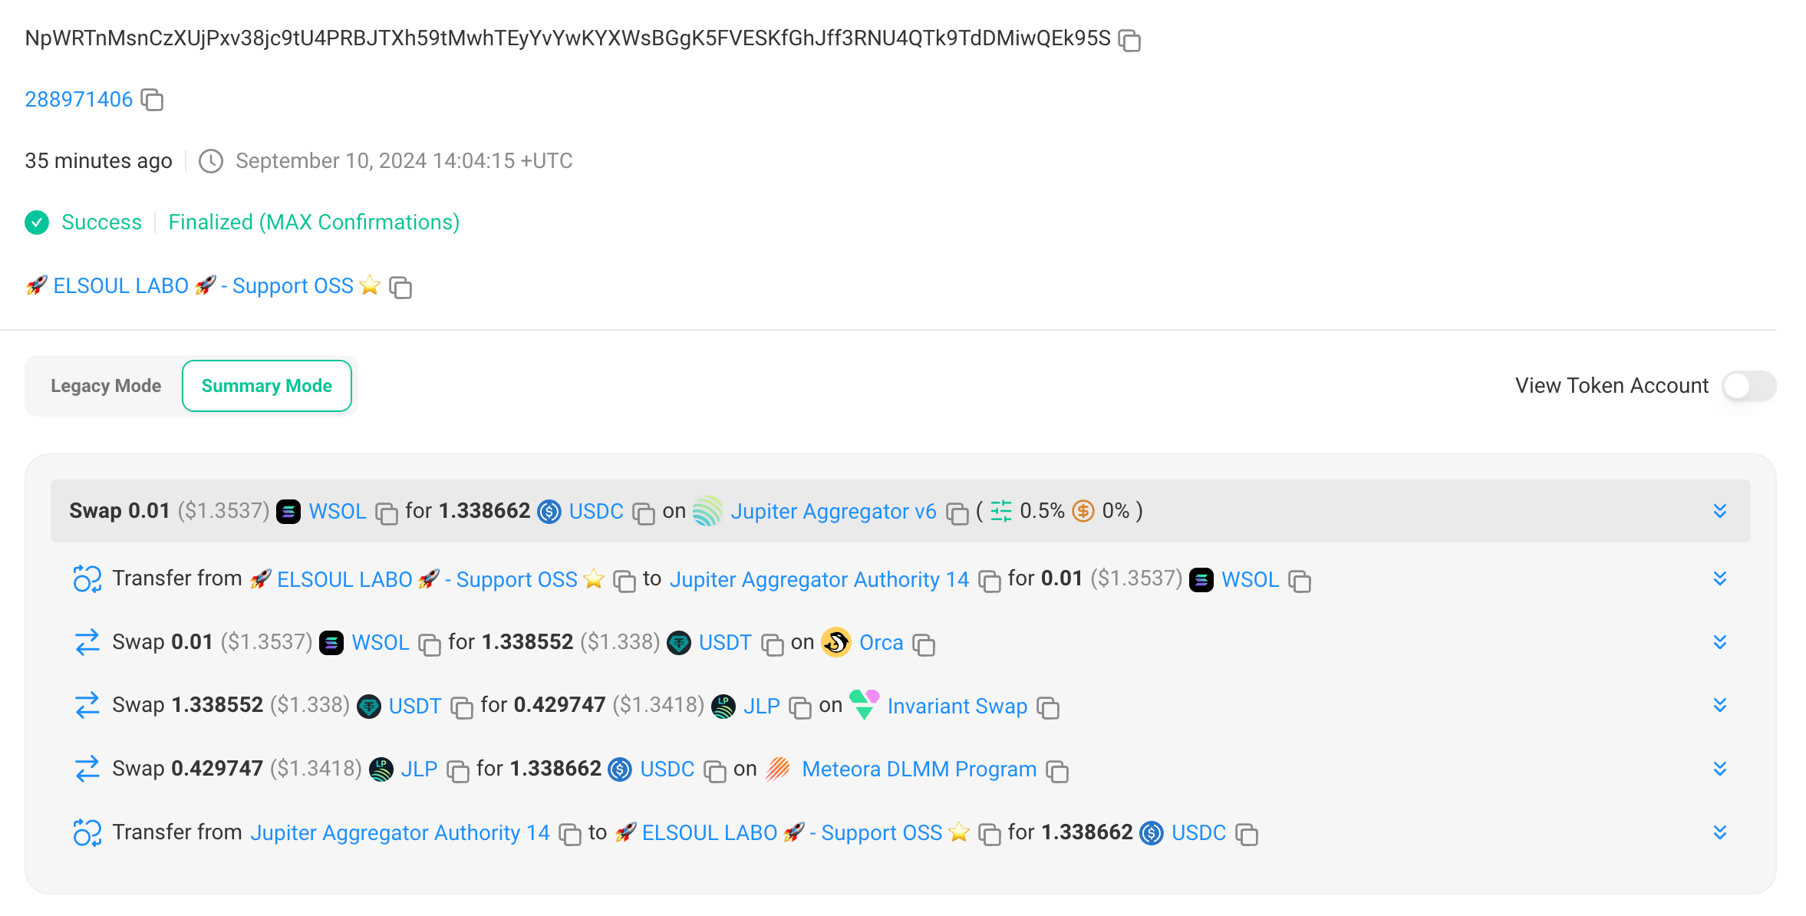
Task: Copy Jupiter Aggregator v6 program address
Action: (x=957, y=513)
